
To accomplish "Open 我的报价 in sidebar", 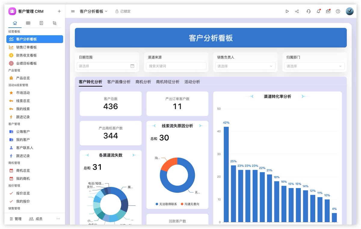I will pos(35,201).
